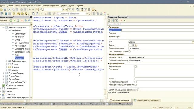Switch to Свойства: Реквизит1 tab
The width and height of the screenshot is (194, 109).
pos(119,101)
